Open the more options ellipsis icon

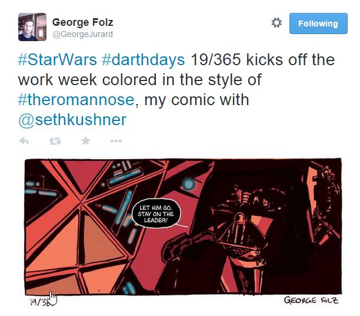(116, 141)
